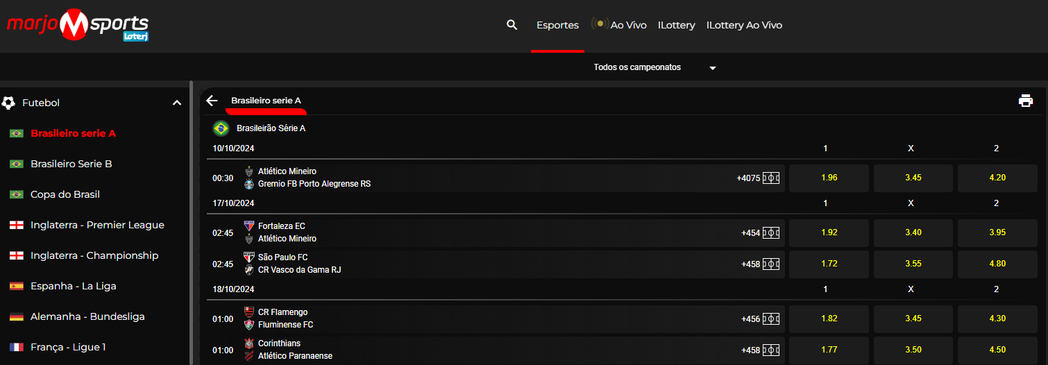Click the CR Flamengo team crest

(x=249, y=312)
